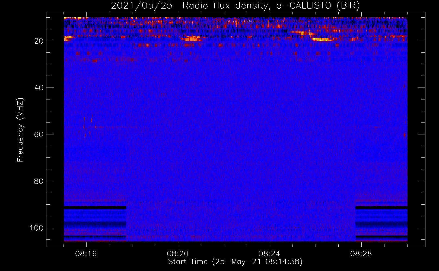Screen dimensions: 439x271
Task: Select the 60 MHz frequency tick label
Action: pyautogui.click(x=39, y=134)
